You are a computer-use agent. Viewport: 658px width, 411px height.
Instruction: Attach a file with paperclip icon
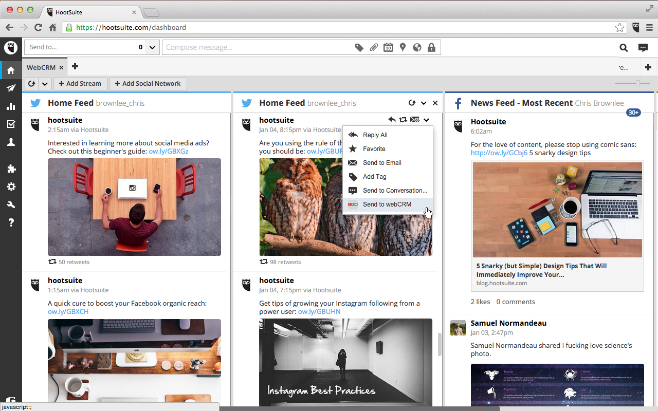[374, 47]
